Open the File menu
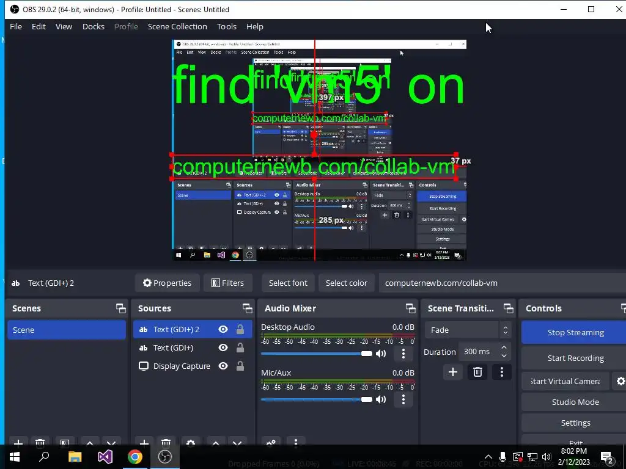626x469 pixels. pos(16,26)
